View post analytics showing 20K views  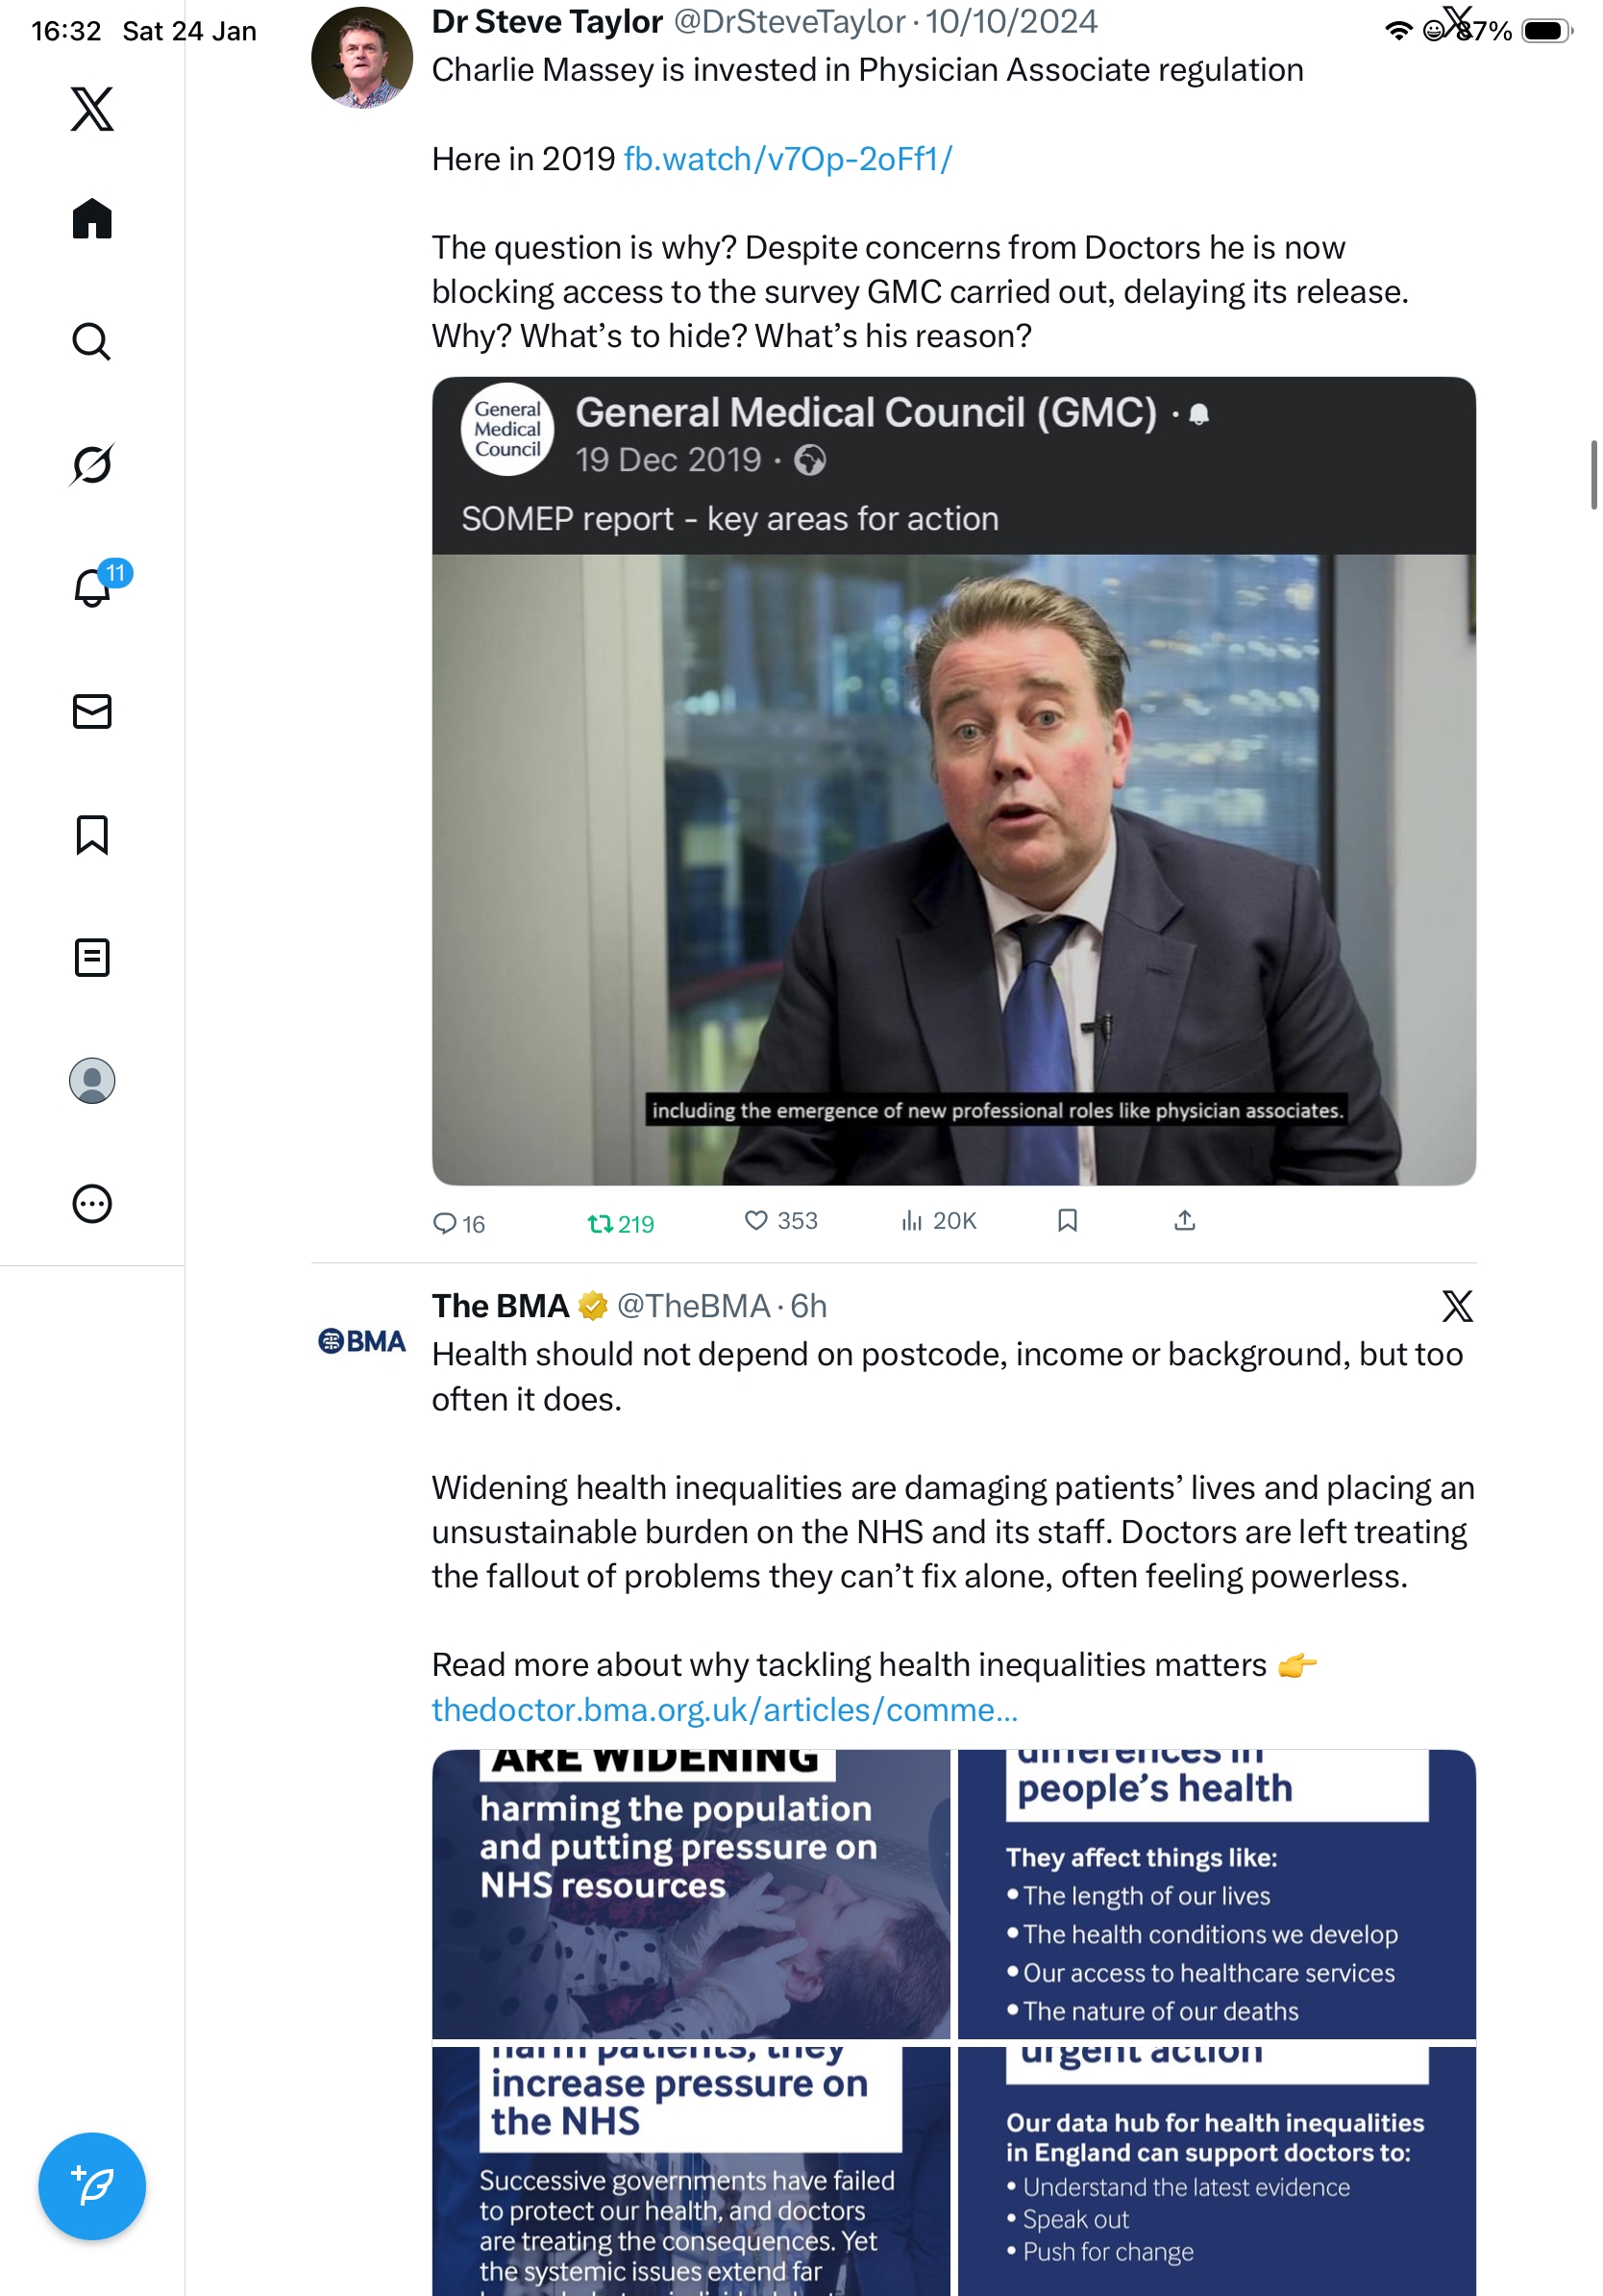coord(938,1220)
